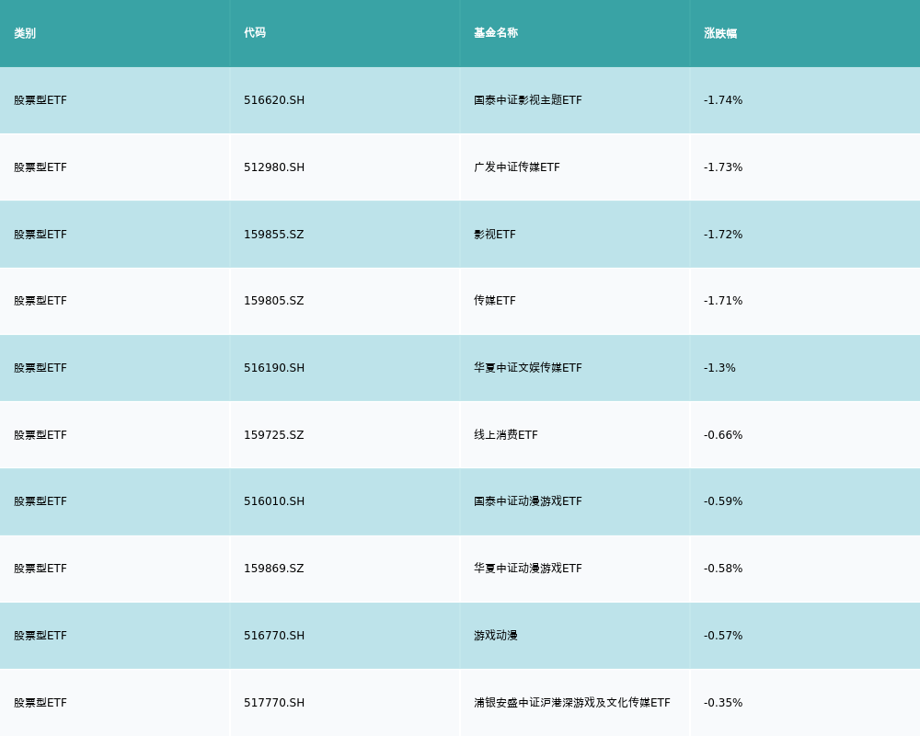Select code 516620.SH
Screen dimensions: 920x736
274,100
